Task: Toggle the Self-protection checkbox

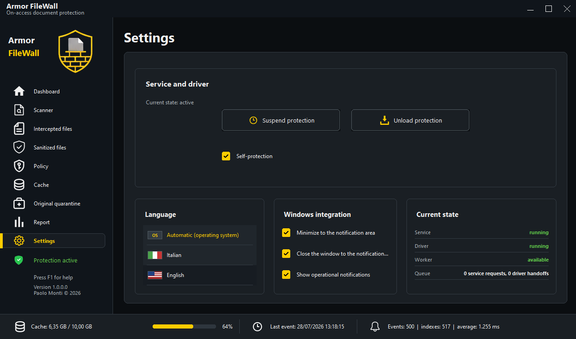Action: (x=226, y=156)
